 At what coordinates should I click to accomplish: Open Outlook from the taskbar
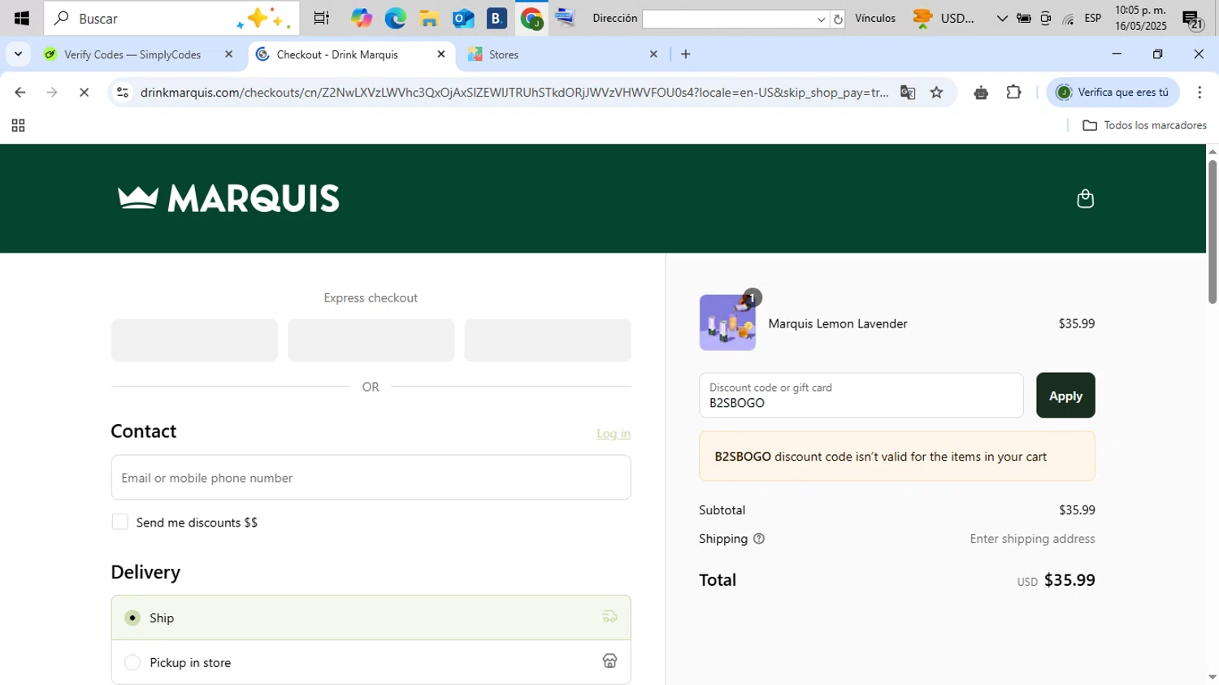point(463,18)
